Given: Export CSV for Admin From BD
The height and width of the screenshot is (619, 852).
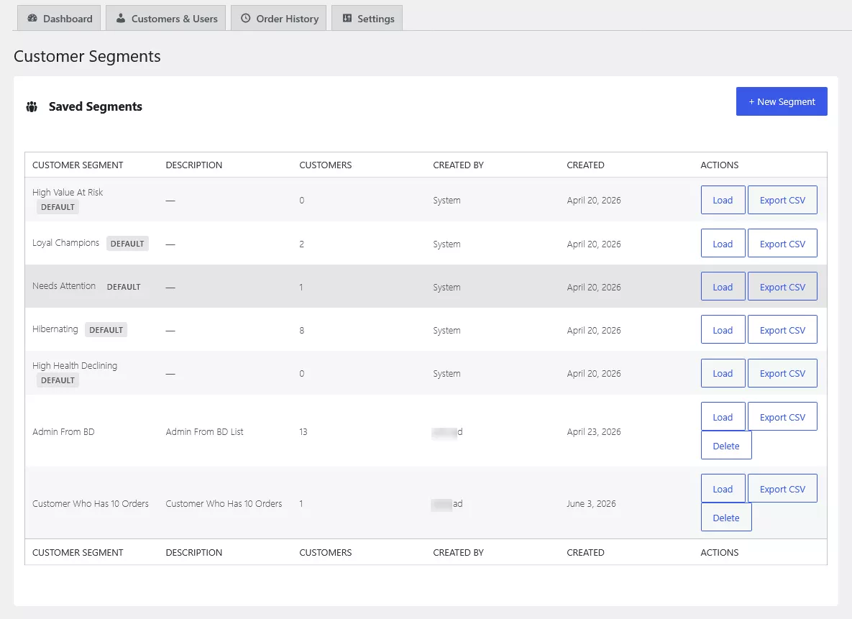Looking at the screenshot, I should [782, 417].
